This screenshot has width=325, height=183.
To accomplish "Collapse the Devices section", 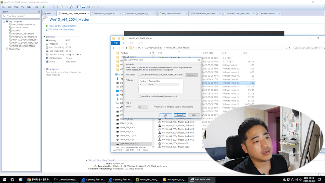I will coord(44,37).
